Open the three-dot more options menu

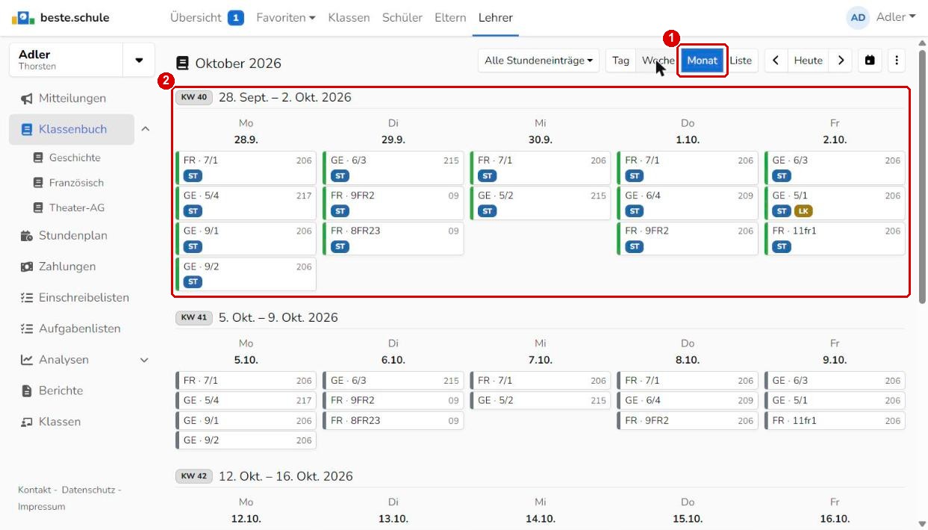coord(897,60)
